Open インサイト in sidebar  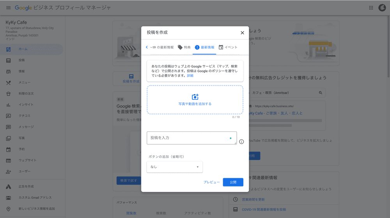[26, 105]
